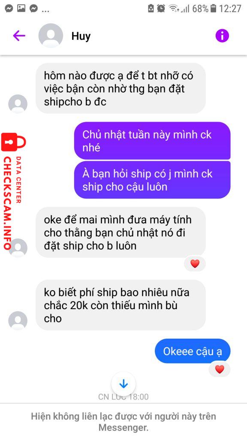Tap the avatar next to 'ko biết phí ship' message
Viewport: 247px width, 439px height.
coord(18,321)
